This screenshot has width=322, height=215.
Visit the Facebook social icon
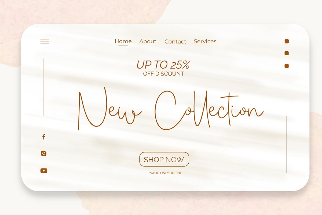(44, 137)
